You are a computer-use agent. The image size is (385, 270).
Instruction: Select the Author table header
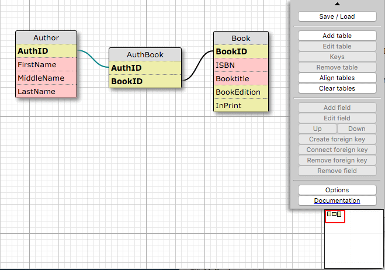(46, 37)
